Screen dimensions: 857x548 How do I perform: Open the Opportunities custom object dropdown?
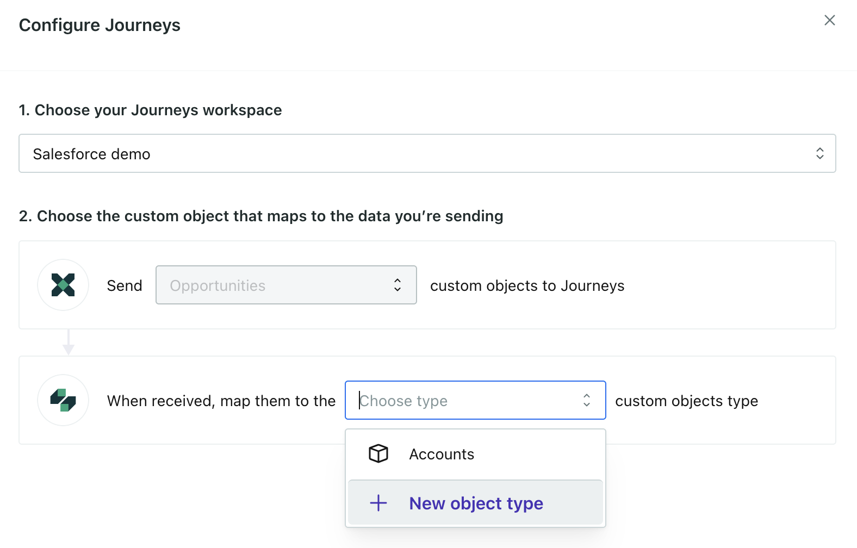point(286,285)
